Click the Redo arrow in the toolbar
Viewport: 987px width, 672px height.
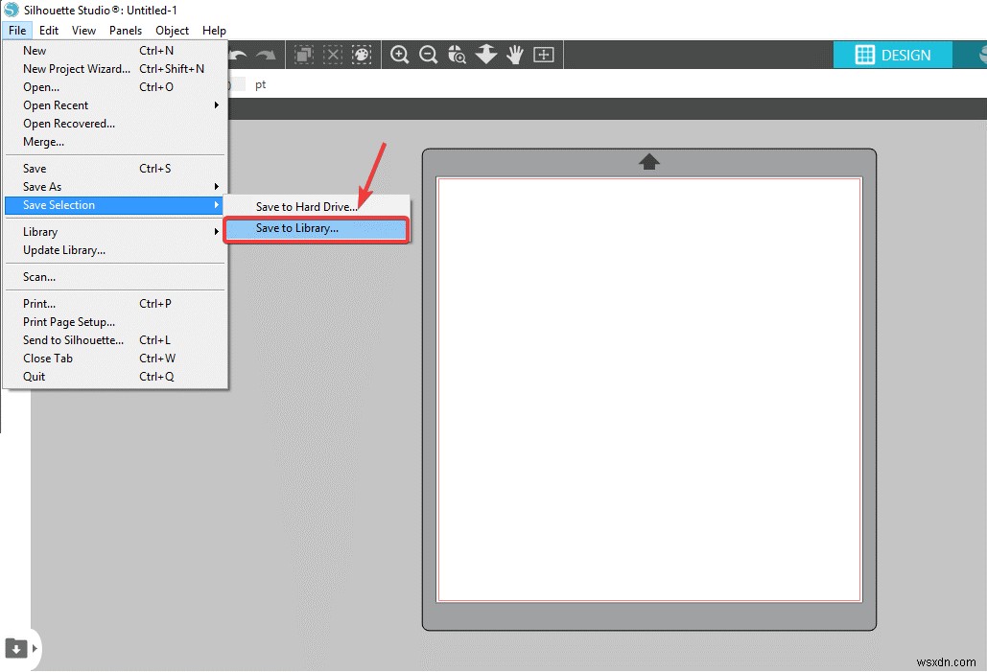[266, 56]
